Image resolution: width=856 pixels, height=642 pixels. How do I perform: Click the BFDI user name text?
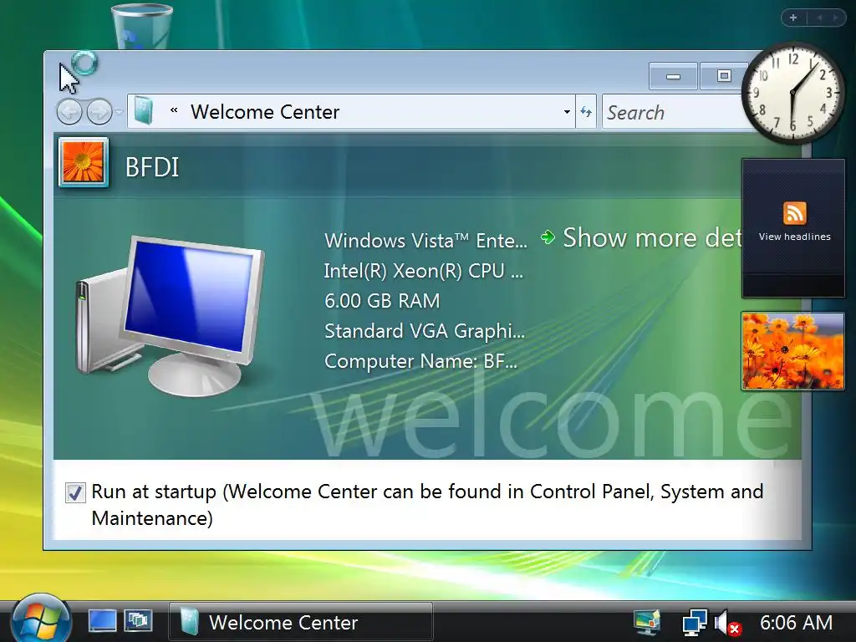pyautogui.click(x=152, y=167)
